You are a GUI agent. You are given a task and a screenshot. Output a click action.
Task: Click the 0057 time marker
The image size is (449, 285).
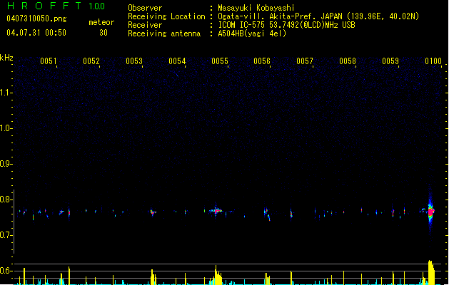[305, 61]
